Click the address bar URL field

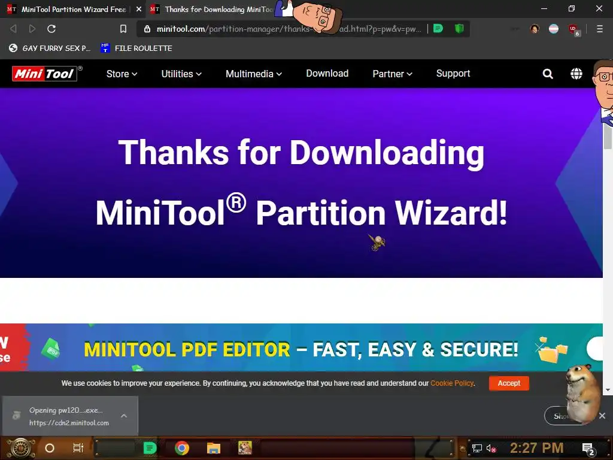point(289,29)
